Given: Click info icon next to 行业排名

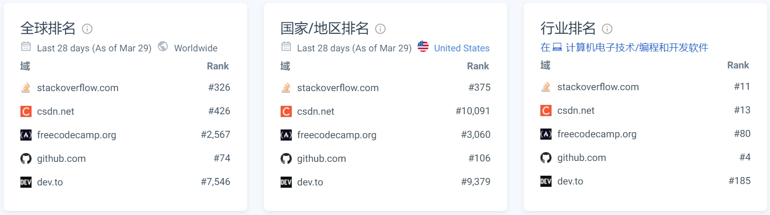Looking at the screenshot, I should [x=607, y=29].
